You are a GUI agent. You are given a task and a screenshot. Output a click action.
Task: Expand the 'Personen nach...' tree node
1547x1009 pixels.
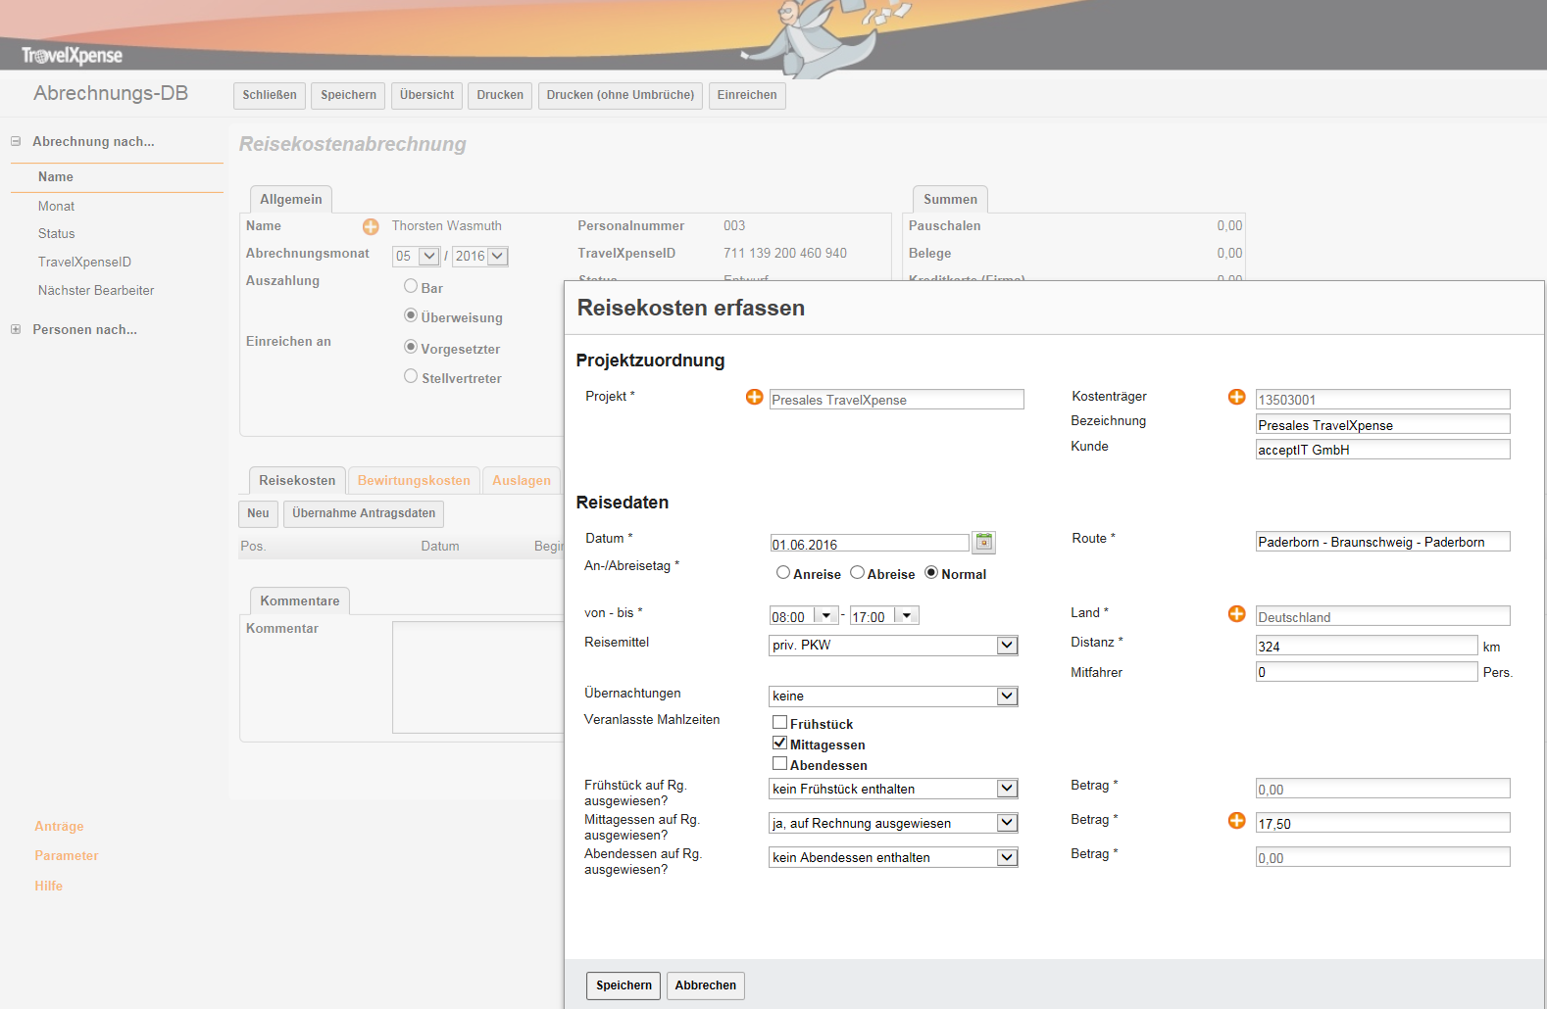[16, 329]
